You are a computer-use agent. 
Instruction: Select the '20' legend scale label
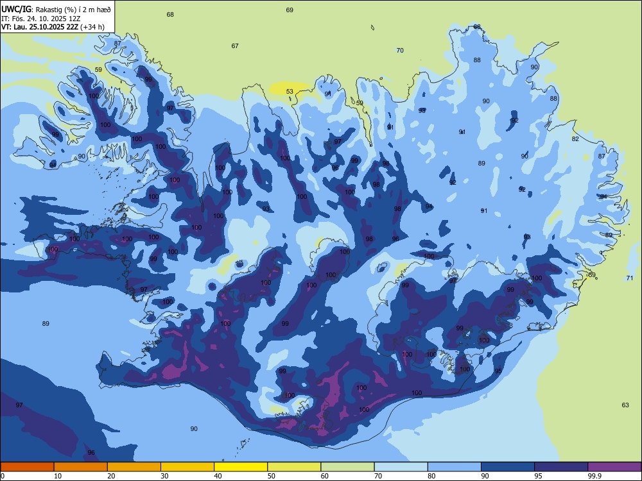click(111, 476)
